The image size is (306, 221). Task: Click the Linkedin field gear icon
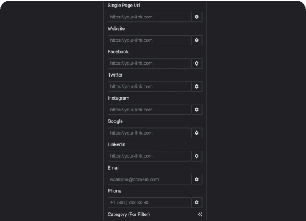click(x=196, y=156)
